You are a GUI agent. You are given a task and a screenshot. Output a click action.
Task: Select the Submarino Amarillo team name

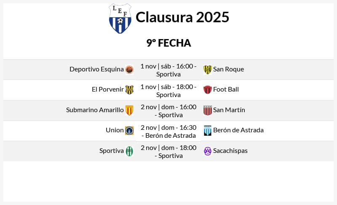pyautogui.click(x=95, y=110)
